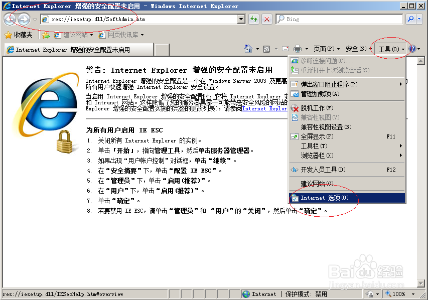This screenshot has width=428, height=300.
Task: Expand the 100% zoom level dropdown
Action: [x=413, y=294]
